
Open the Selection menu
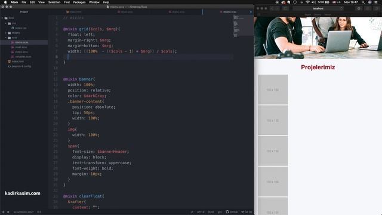(54, 2)
